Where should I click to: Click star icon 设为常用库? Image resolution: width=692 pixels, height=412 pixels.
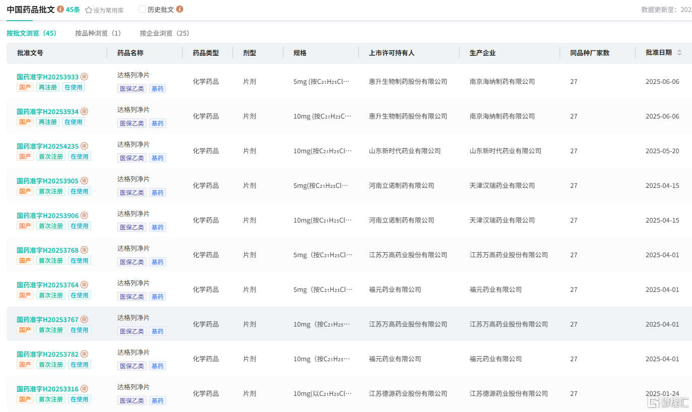point(89,10)
